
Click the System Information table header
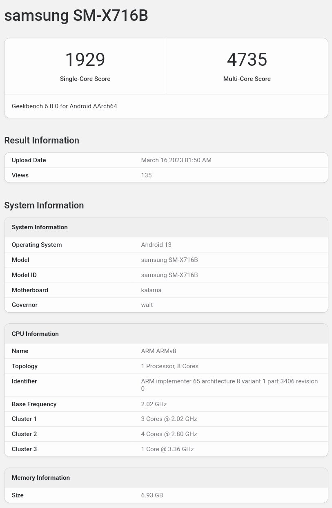coord(40,227)
